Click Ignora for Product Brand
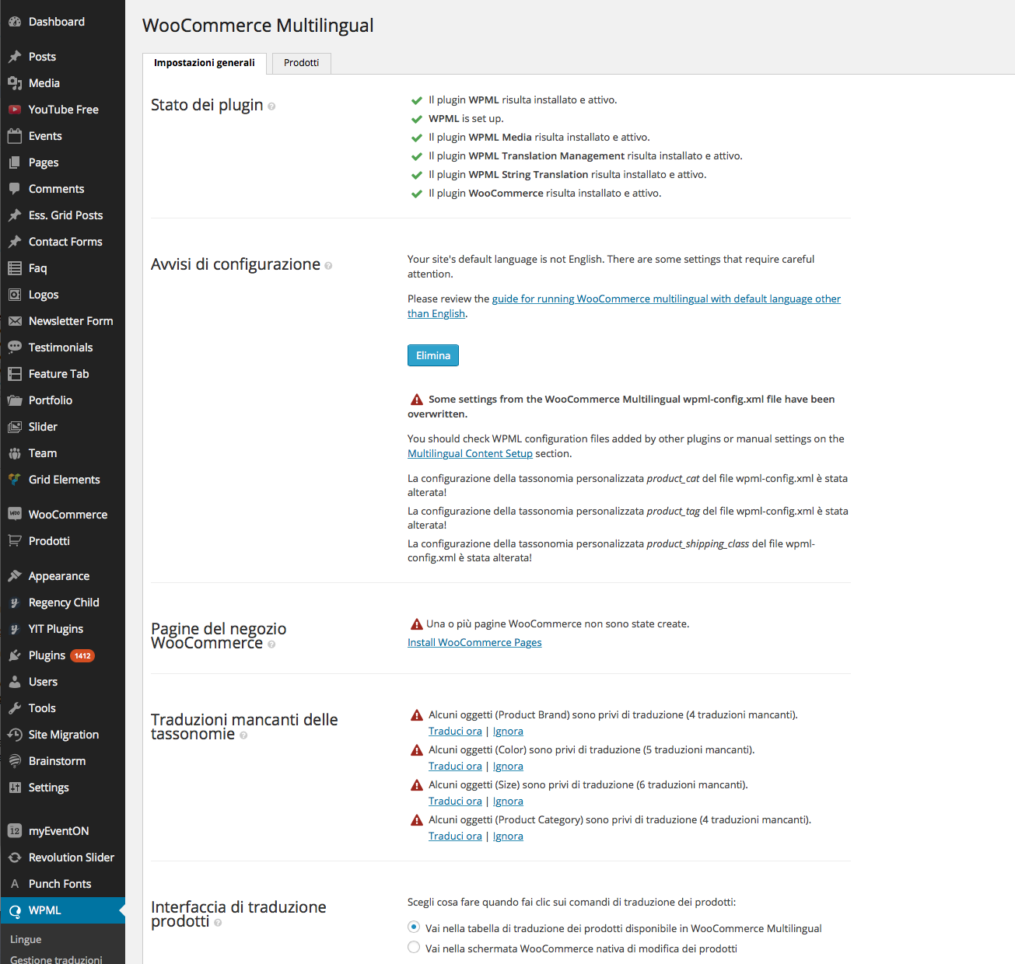The image size is (1015, 964). point(508,731)
